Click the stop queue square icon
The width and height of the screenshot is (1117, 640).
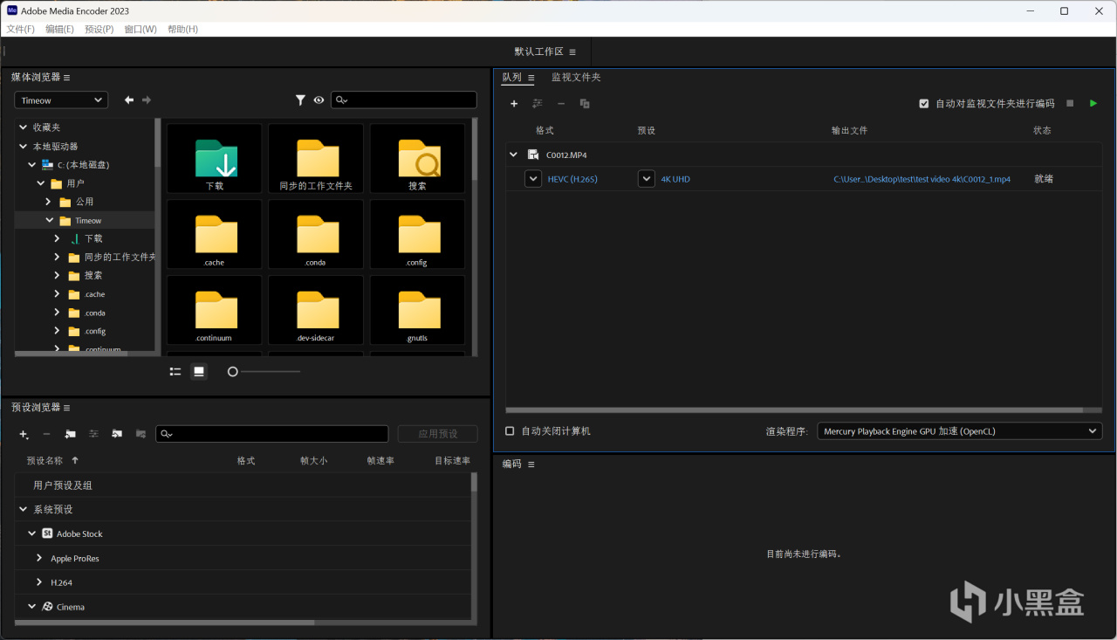pyautogui.click(x=1070, y=103)
